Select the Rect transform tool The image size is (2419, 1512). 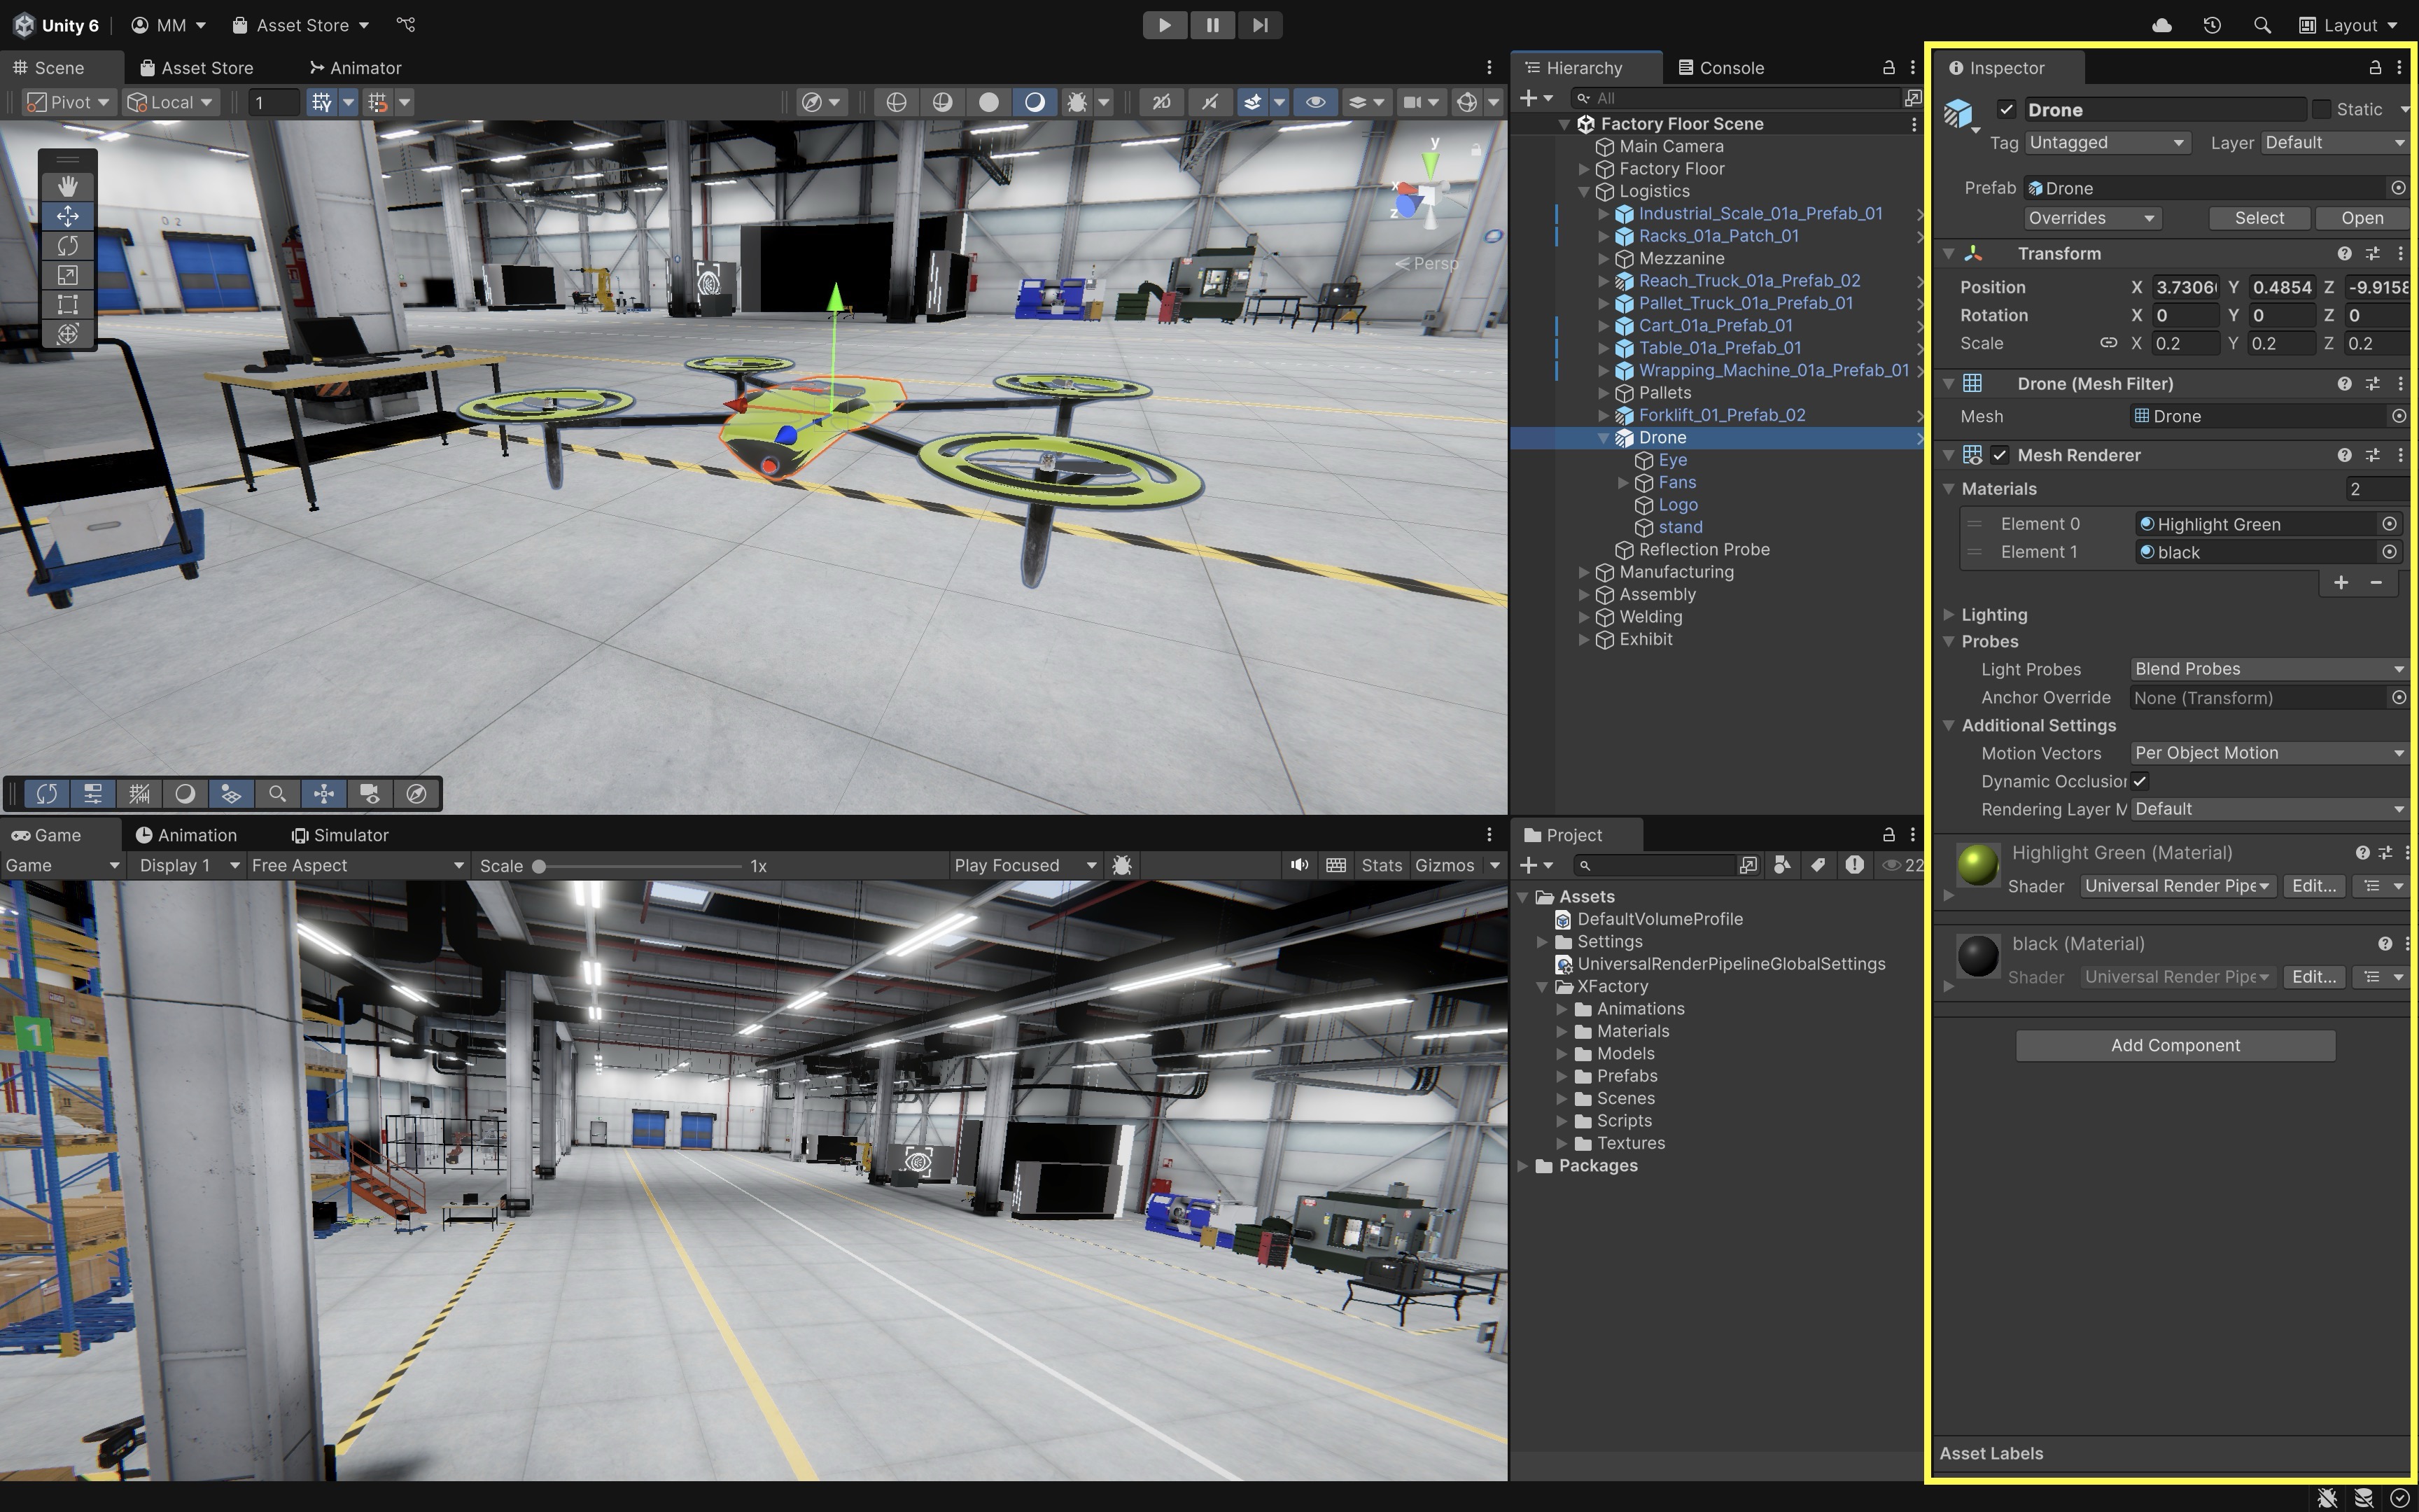click(67, 304)
